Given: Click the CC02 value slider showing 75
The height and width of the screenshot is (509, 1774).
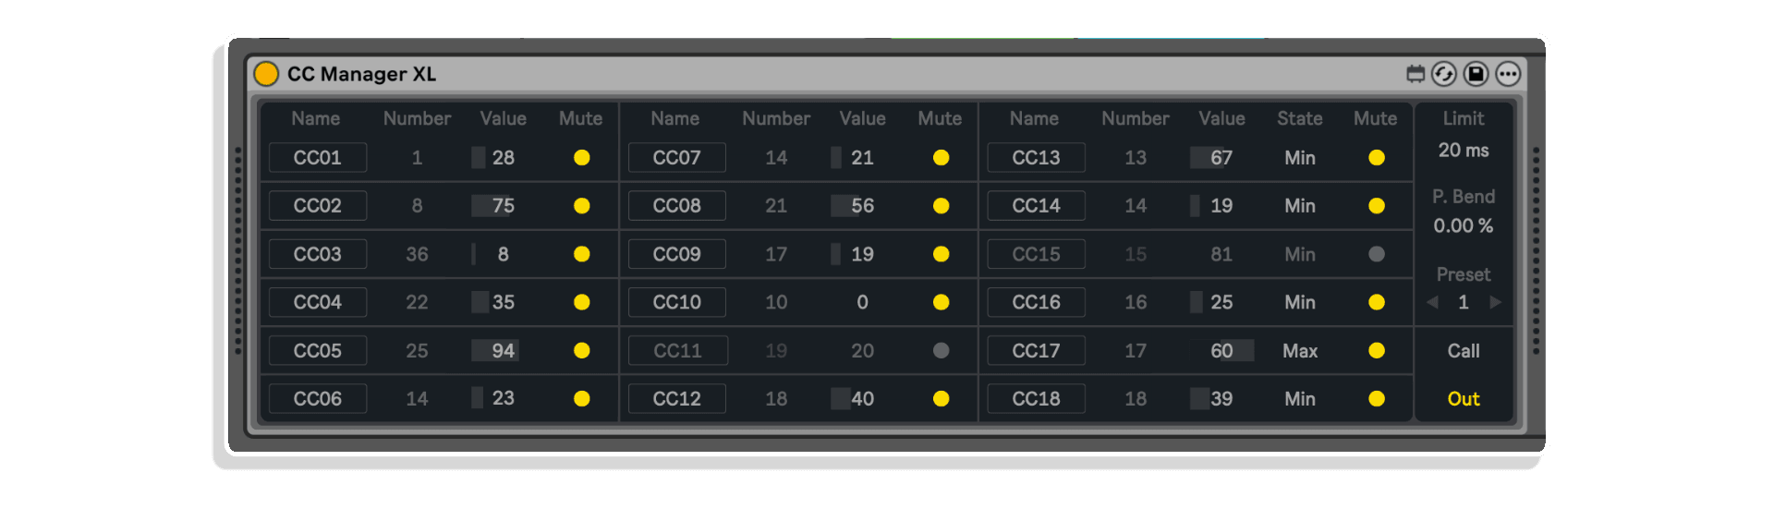Looking at the screenshot, I should [504, 206].
